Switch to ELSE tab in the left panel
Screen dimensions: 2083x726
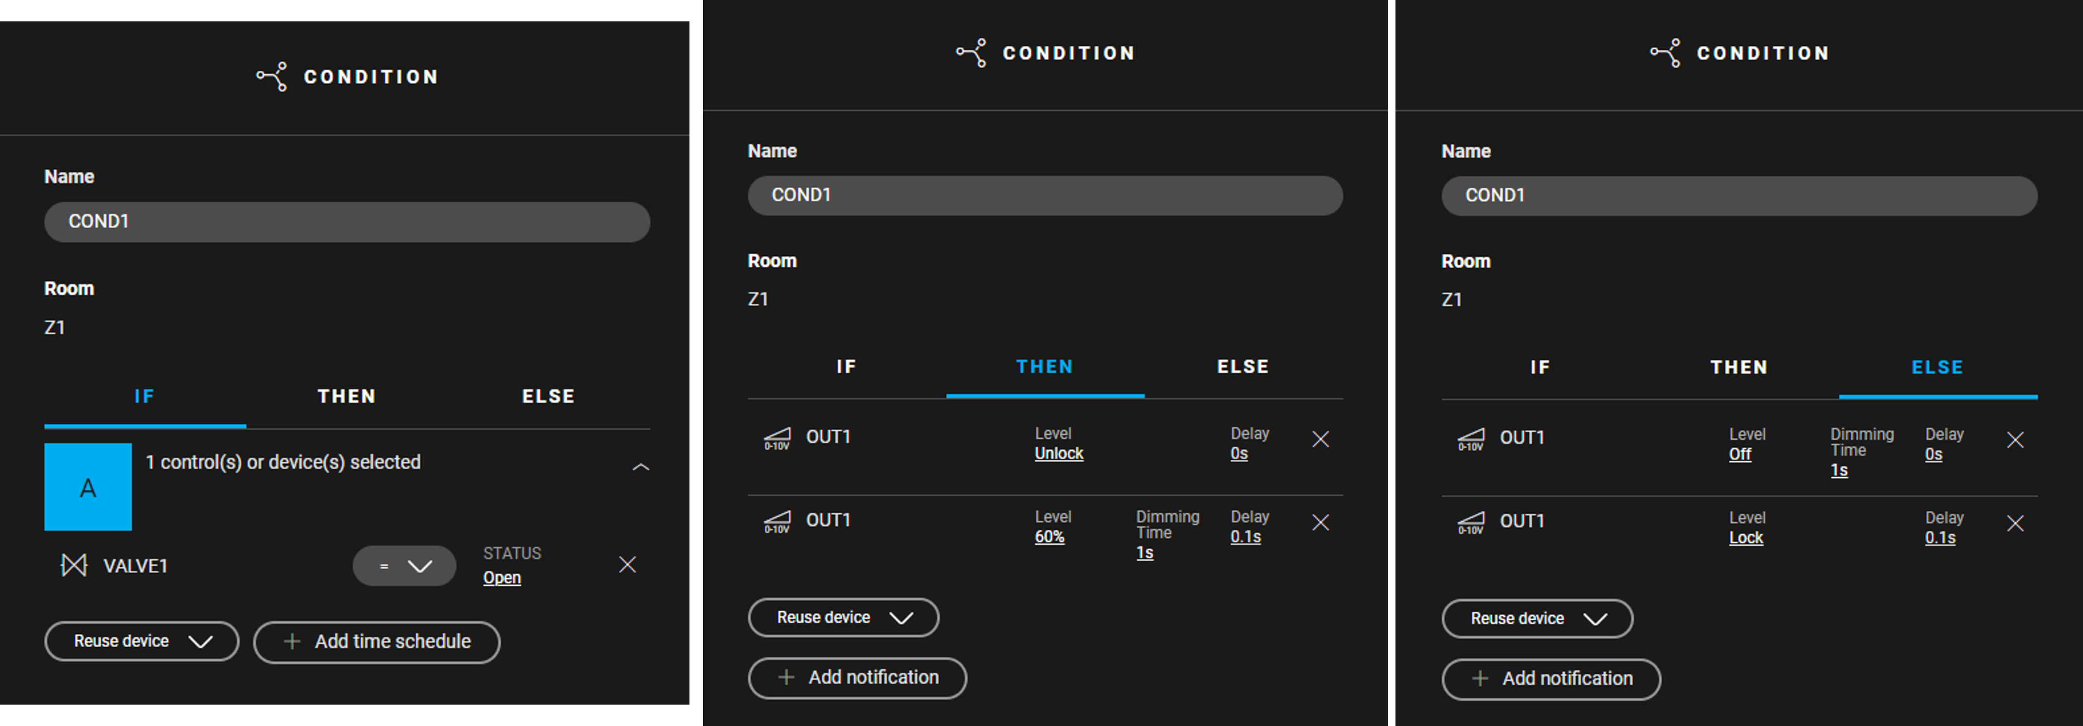point(549,396)
